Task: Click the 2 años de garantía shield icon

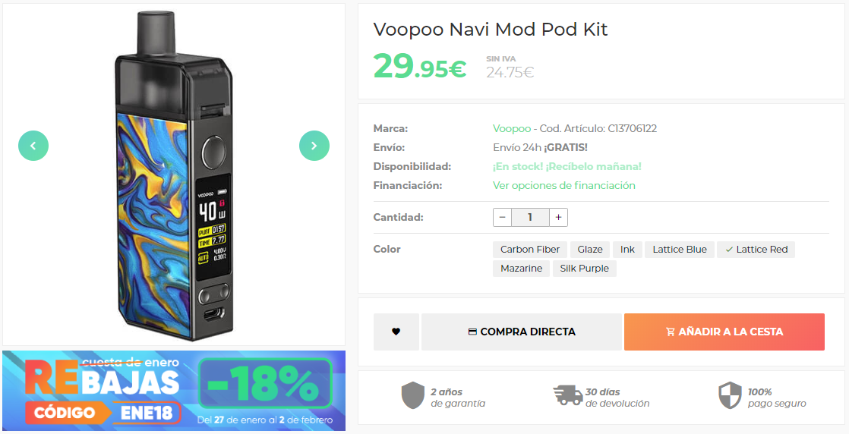Action: pos(412,395)
